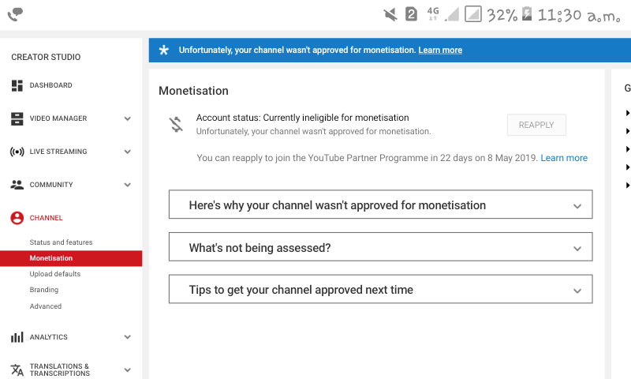Open Status and features submenu item
631x379 pixels.
point(62,242)
